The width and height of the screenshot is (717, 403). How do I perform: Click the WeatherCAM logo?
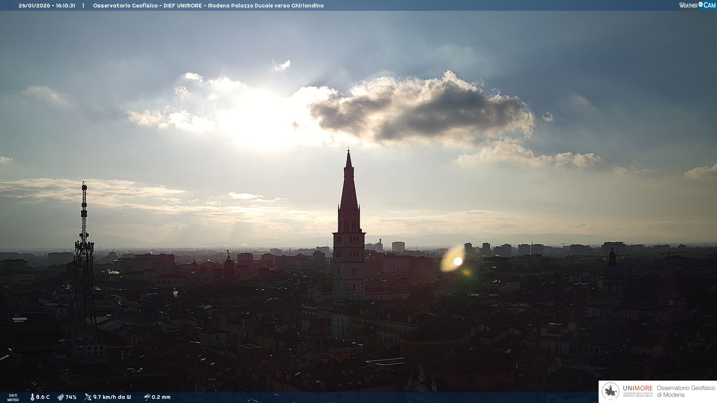click(697, 5)
